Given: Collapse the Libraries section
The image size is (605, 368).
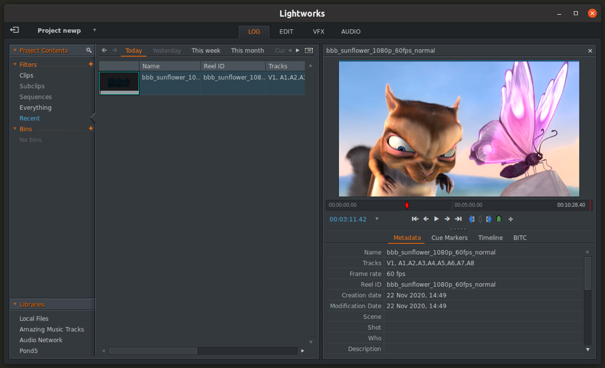Looking at the screenshot, I should coord(15,305).
